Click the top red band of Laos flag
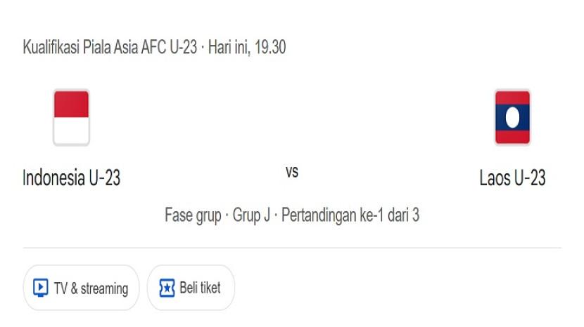584x327 pixels. 512,98
